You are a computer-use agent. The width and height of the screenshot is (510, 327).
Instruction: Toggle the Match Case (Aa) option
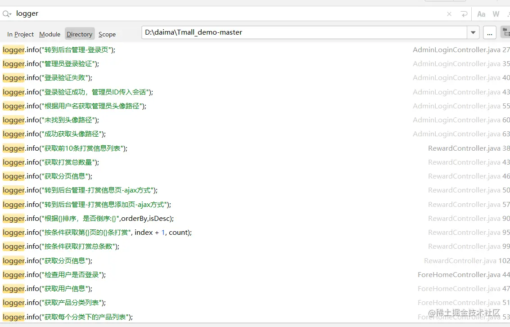481,14
